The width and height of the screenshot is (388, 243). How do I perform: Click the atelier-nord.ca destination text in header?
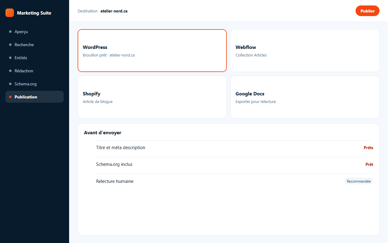(x=114, y=11)
